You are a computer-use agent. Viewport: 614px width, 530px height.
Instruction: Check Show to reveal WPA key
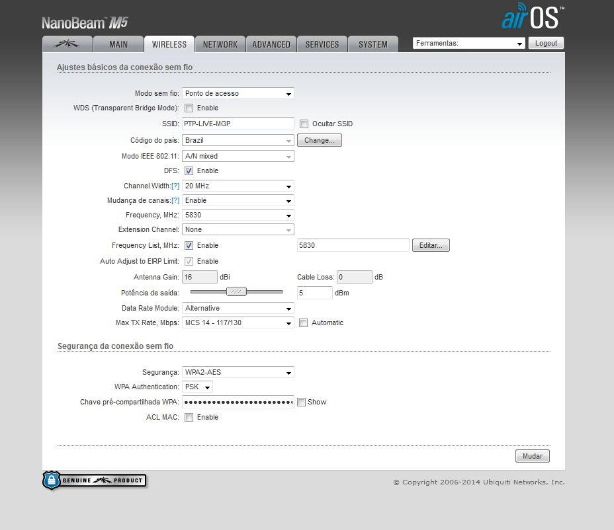[301, 402]
